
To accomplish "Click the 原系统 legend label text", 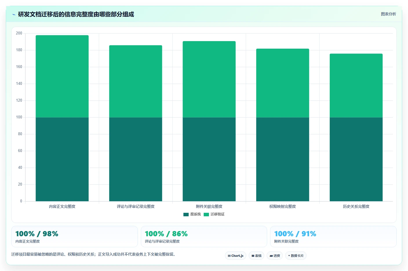I will (x=196, y=214).
